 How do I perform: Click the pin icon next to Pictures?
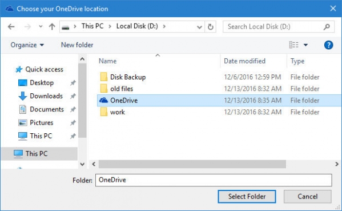coord(73,123)
